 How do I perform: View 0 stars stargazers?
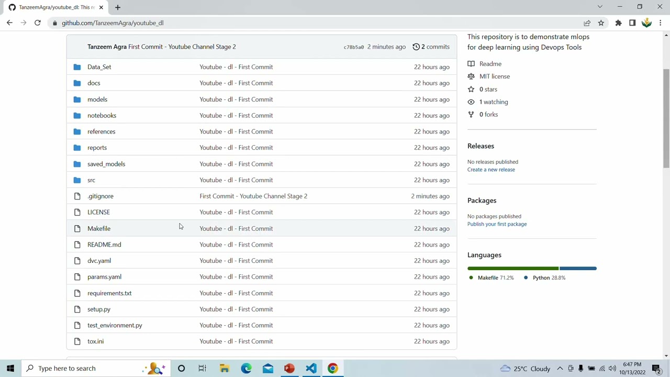[483, 90]
